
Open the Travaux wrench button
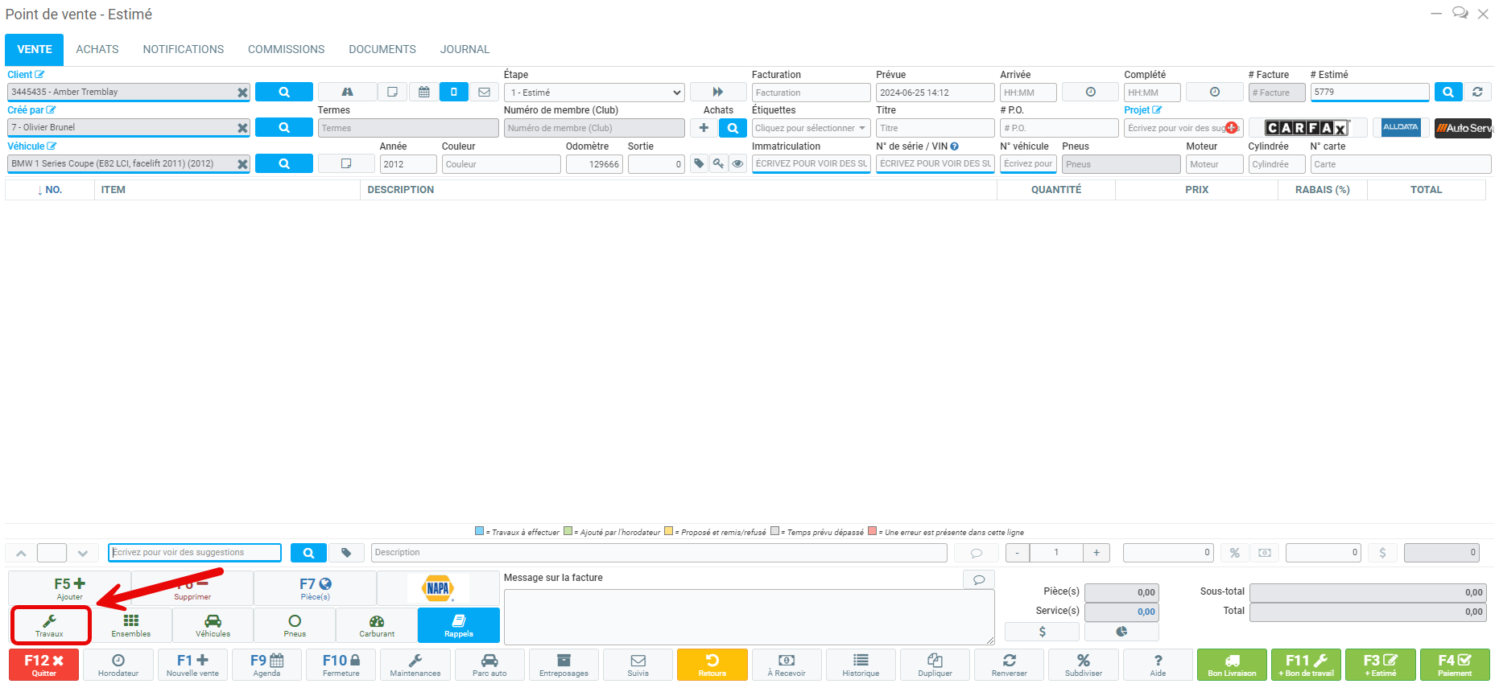(x=50, y=625)
